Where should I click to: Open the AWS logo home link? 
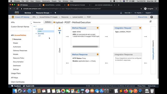coord(17,13)
